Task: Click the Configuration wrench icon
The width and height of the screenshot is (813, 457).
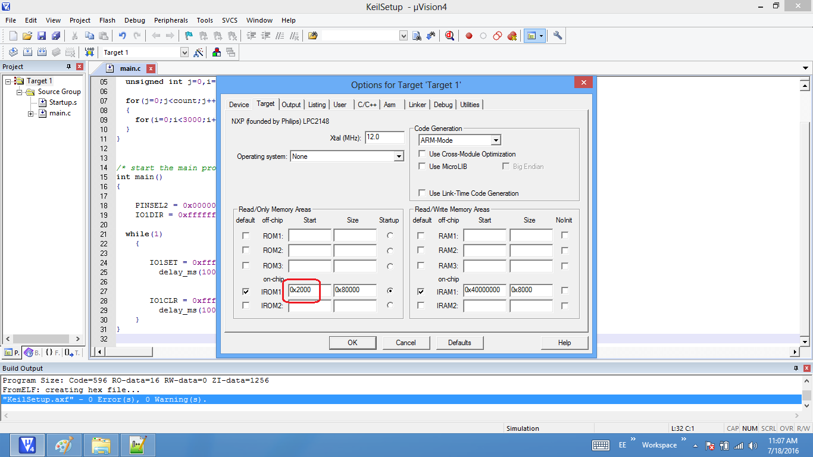Action: 558,36
